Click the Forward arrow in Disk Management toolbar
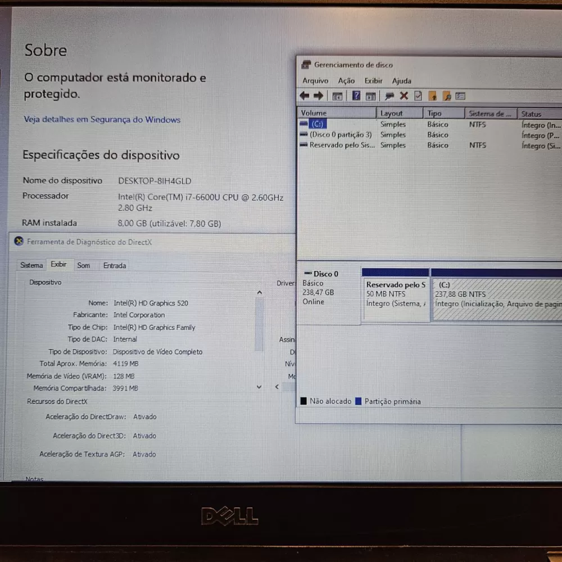 (318, 96)
